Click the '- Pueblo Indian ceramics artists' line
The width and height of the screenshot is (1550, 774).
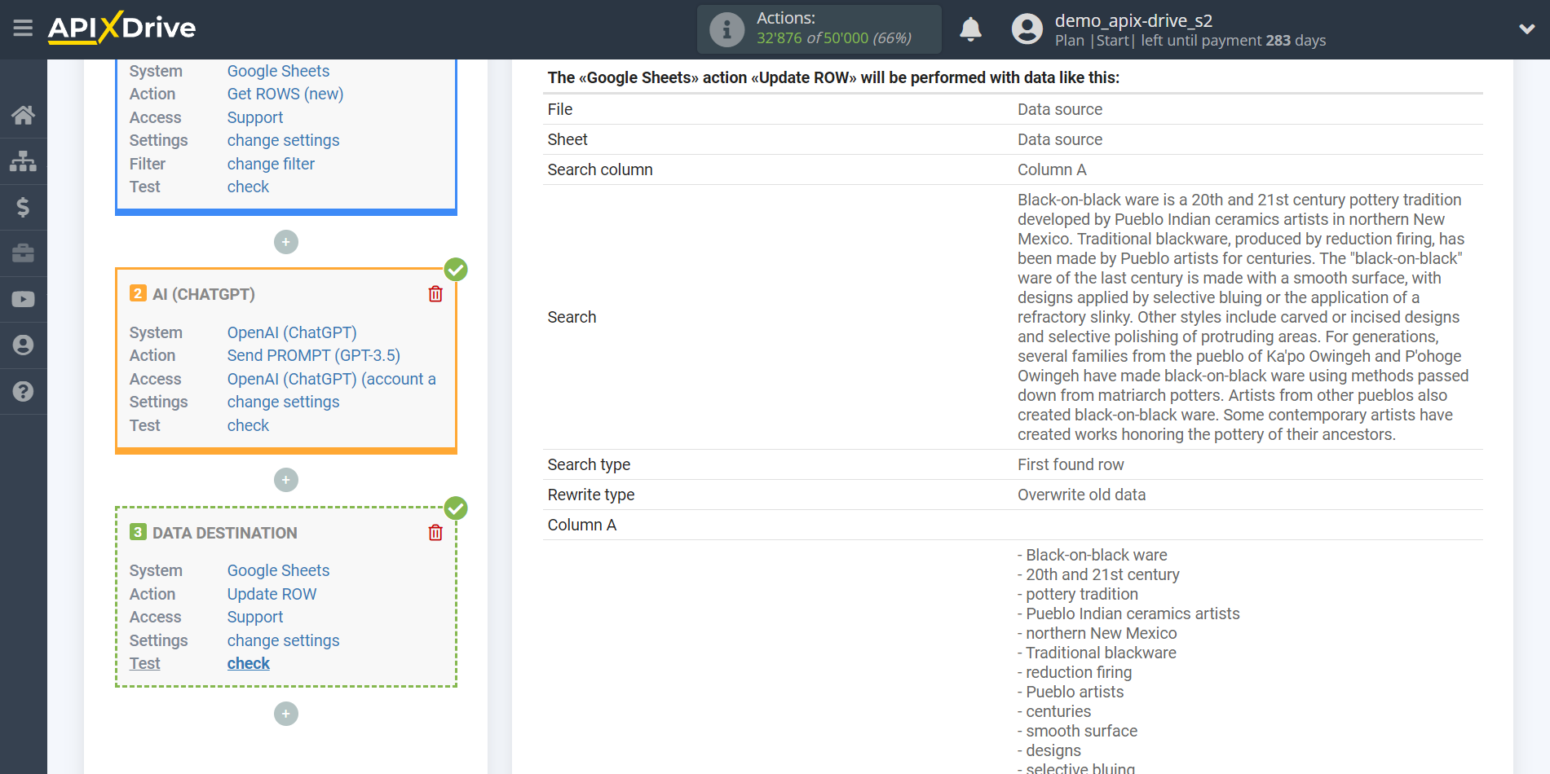pos(1128,613)
